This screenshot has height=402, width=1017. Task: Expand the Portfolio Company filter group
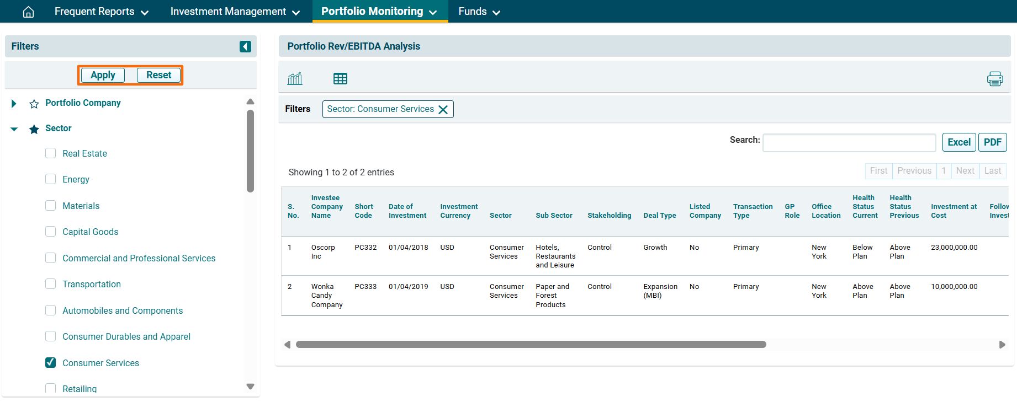14,104
